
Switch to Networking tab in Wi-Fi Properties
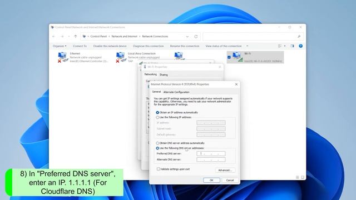151,74
